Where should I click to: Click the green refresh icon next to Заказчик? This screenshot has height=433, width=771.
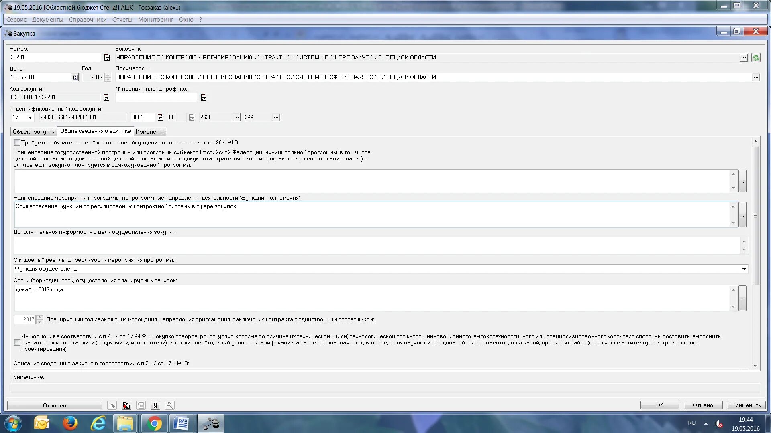click(756, 58)
